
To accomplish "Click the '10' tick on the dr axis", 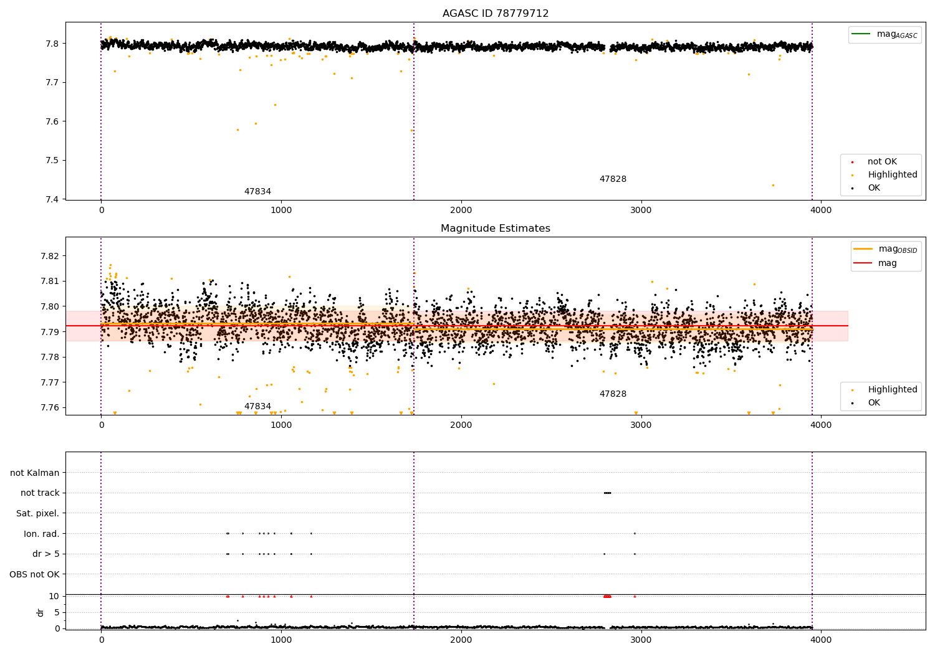I will point(54,597).
